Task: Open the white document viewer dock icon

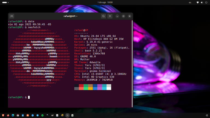Action: [x=57, y=115]
